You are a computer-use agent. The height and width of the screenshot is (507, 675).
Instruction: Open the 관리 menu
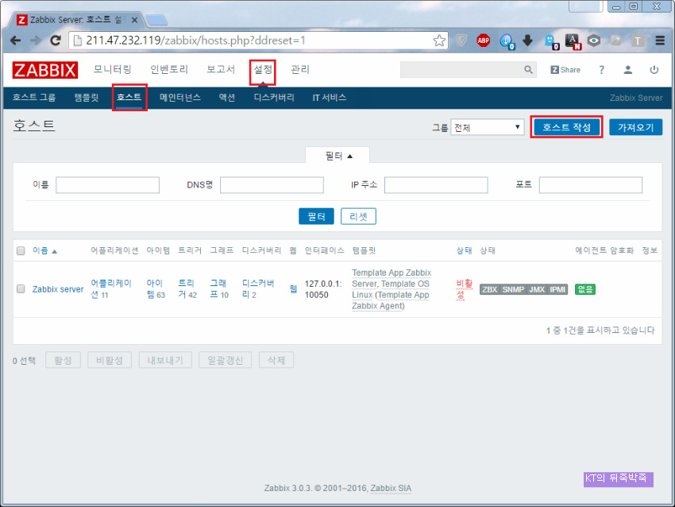300,69
